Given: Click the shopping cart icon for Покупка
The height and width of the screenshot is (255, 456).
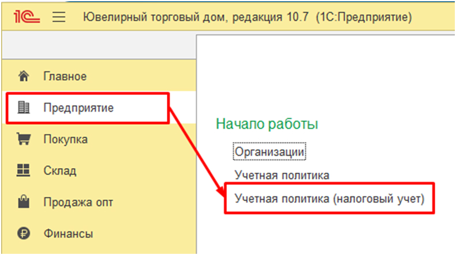Looking at the screenshot, I should click(24, 139).
